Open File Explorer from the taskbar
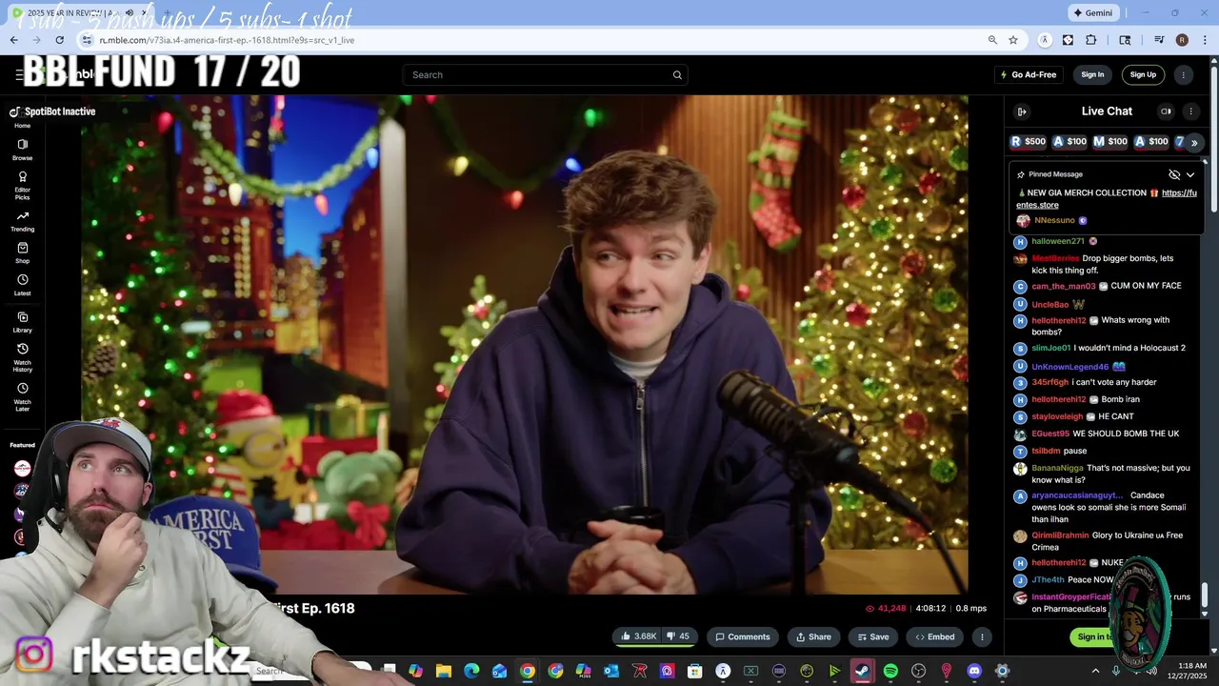Image resolution: width=1219 pixels, height=686 pixels. point(444,671)
